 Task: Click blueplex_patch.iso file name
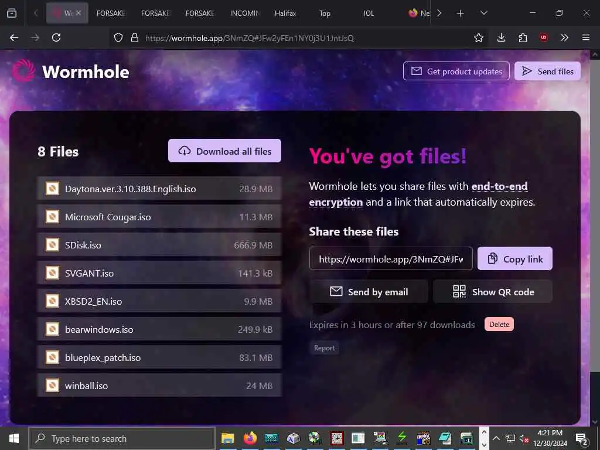[x=103, y=358]
